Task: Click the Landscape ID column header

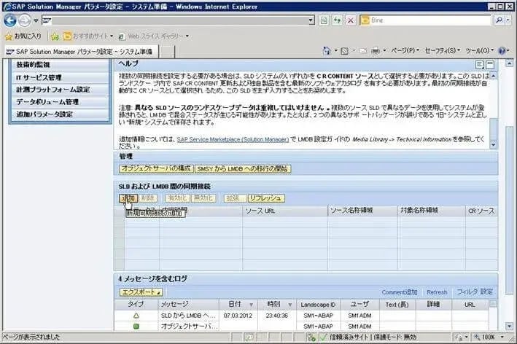Action: pos(318,305)
